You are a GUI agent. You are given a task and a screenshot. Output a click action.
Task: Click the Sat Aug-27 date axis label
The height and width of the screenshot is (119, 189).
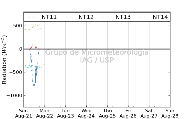[149, 113]
